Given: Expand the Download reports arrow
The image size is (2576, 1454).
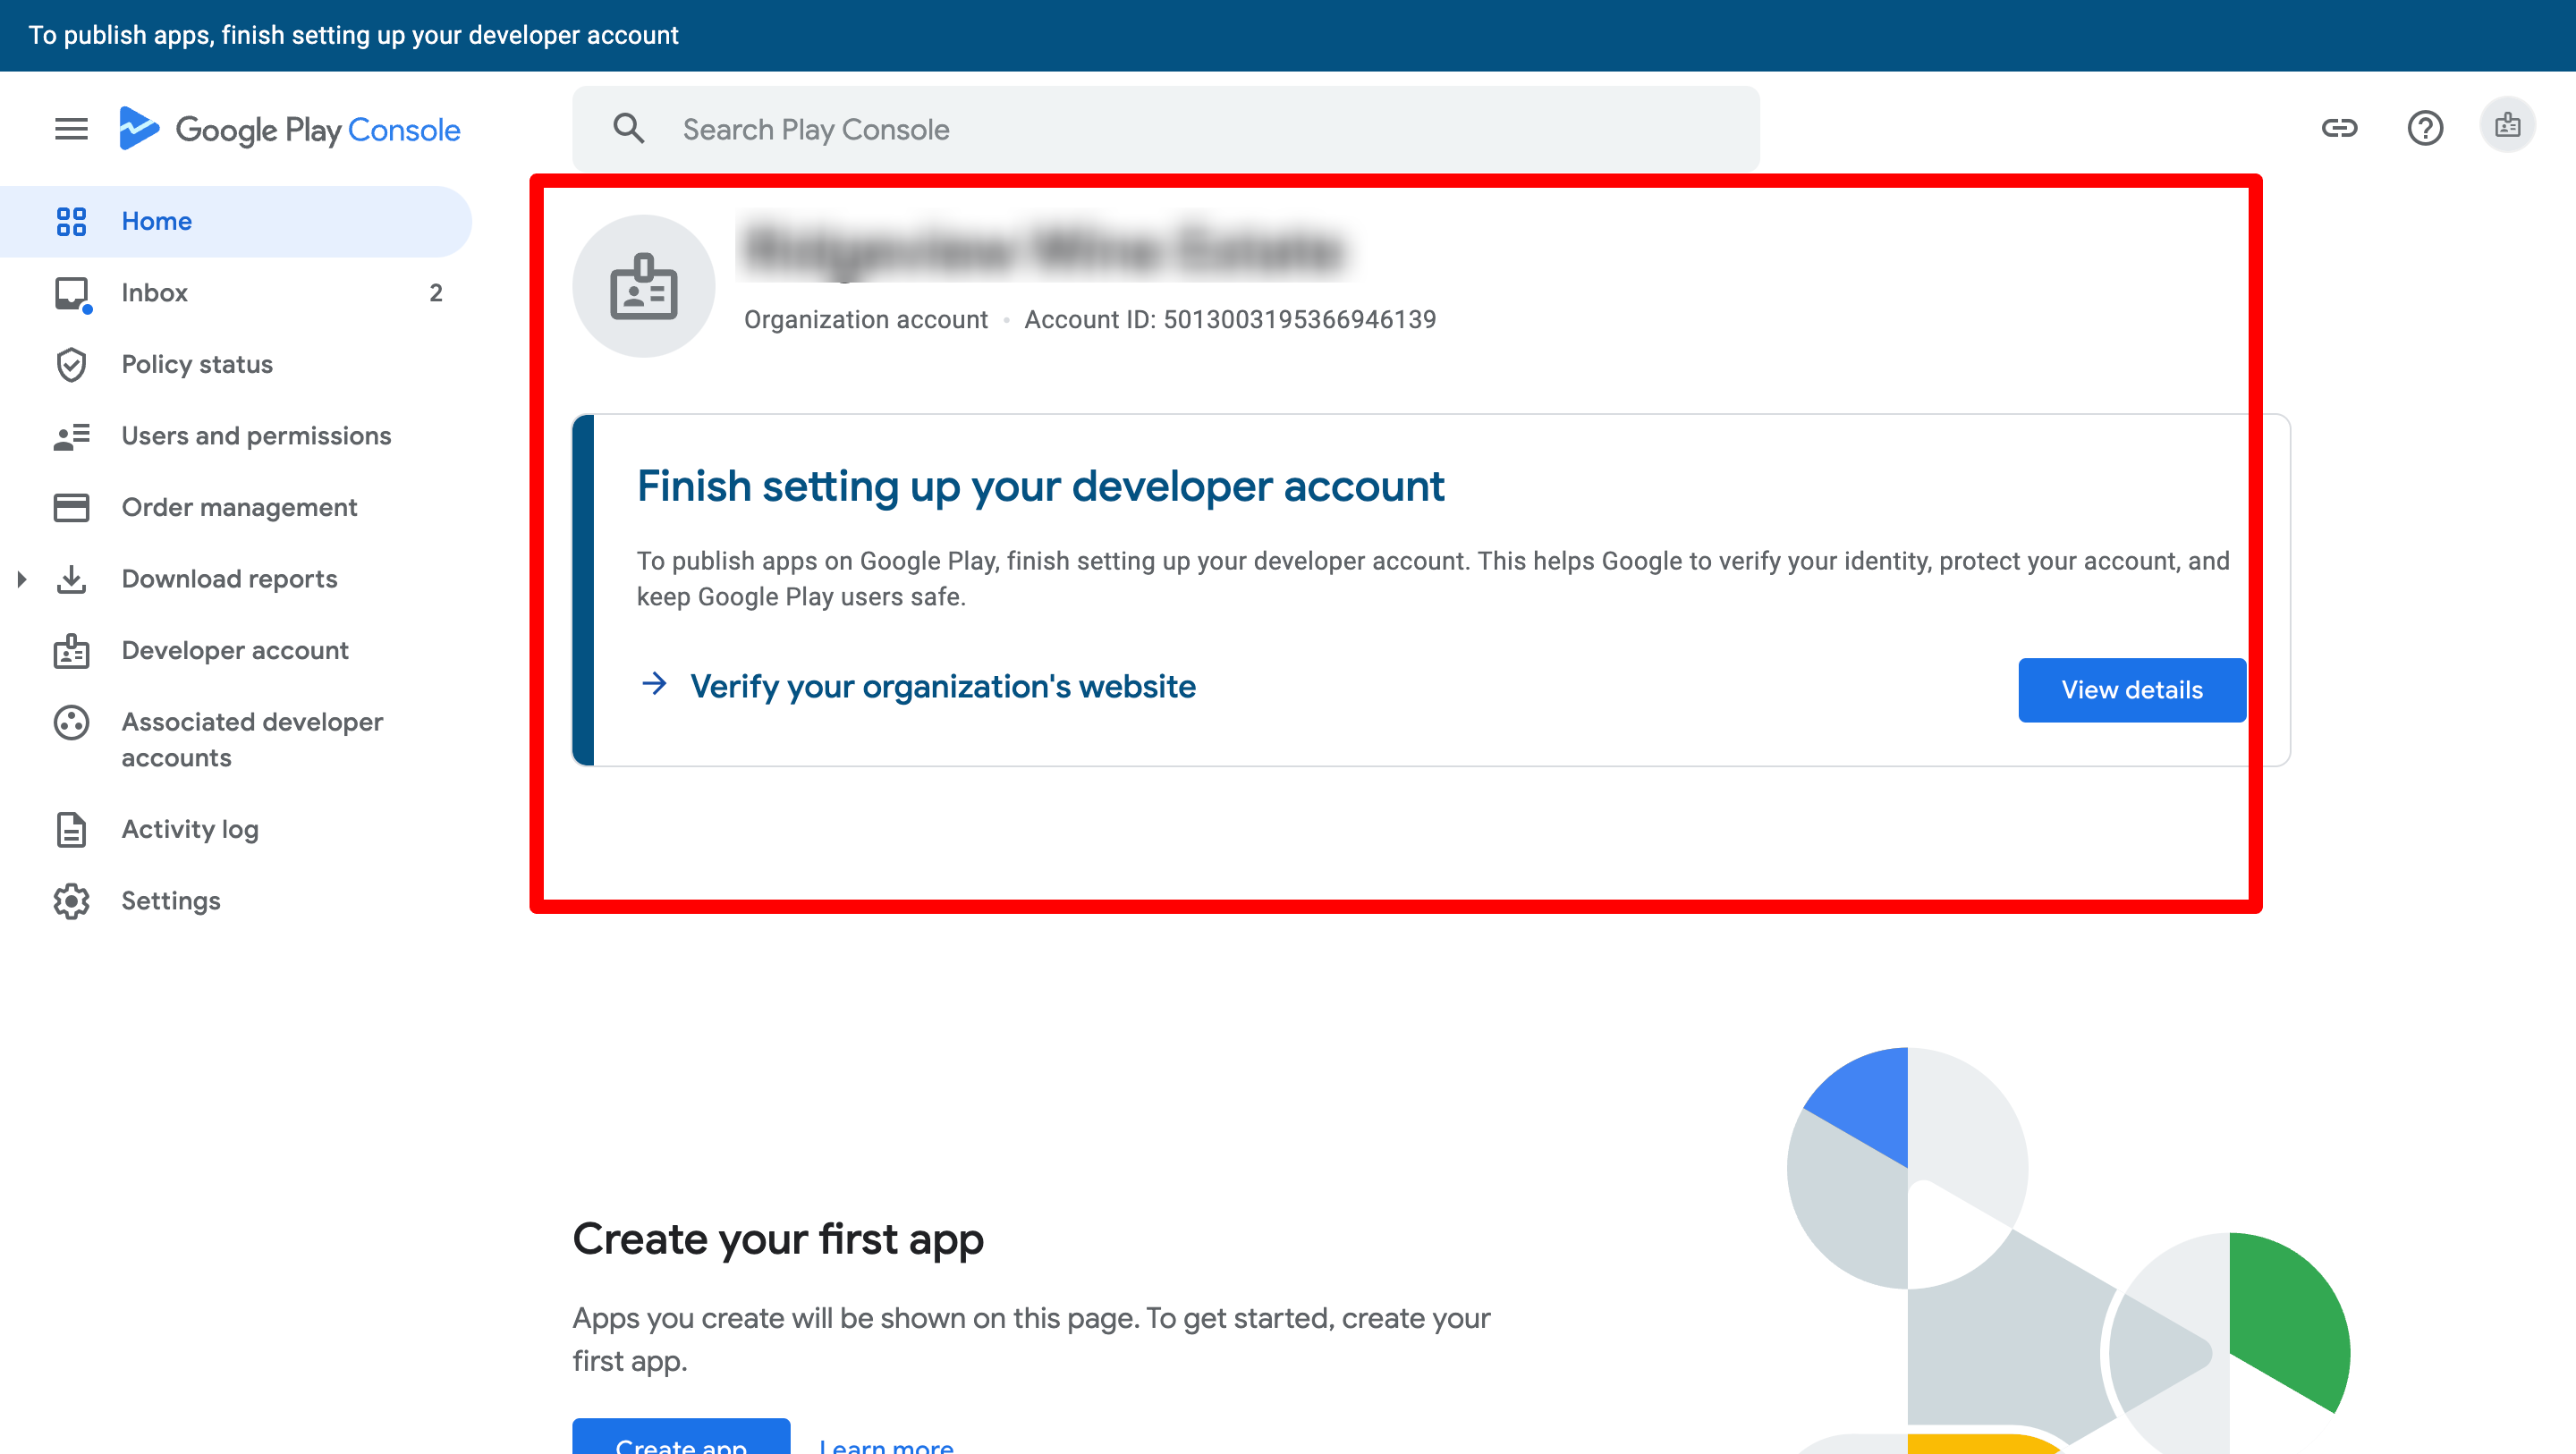Looking at the screenshot, I should tap(22, 579).
